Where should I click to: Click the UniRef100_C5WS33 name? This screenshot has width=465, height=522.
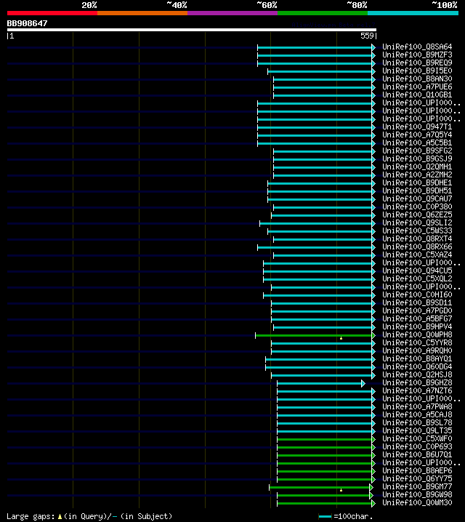pos(417,230)
